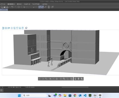Viewport: 119px width, 98px height.
Task: Click the Open file folder icon
Action: [x=4, y=7]
